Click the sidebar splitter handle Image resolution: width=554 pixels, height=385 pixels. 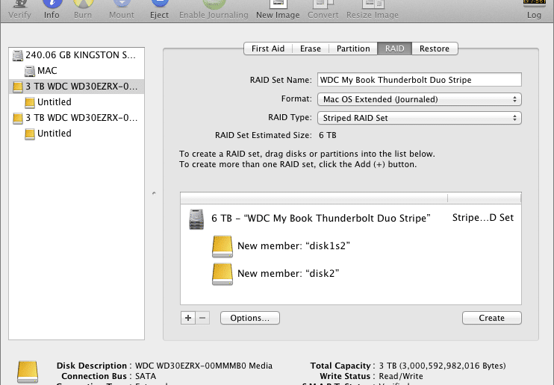coord(154,193)
